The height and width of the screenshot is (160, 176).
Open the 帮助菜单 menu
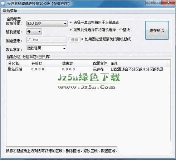point(10,11)
